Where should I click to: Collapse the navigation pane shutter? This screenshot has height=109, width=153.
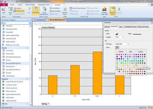point(30,20)
